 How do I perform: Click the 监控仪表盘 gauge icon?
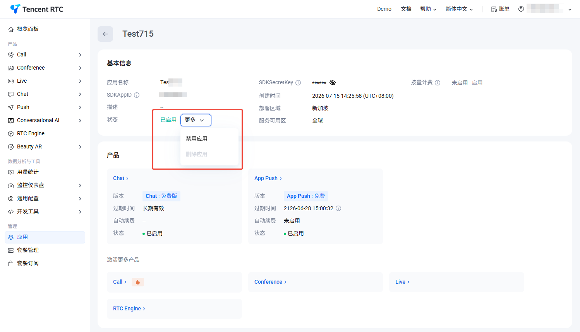click(11, 186)
